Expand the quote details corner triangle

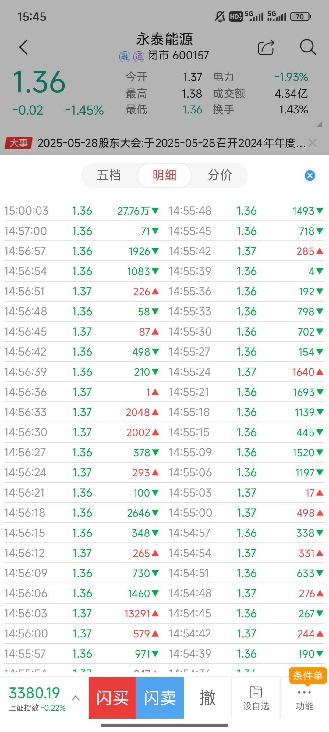point(319,124)
